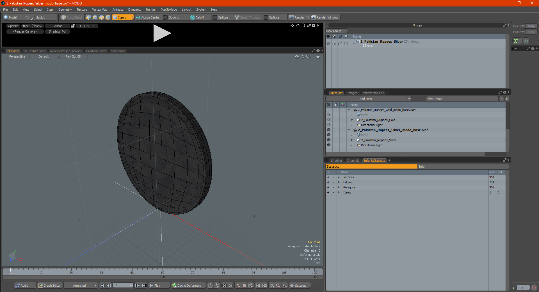Switch to UV Texture View tab

35,51
